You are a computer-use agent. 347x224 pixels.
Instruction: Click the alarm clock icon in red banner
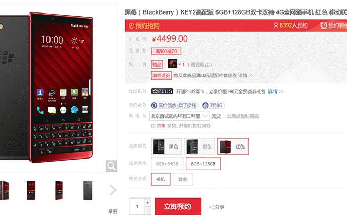coord(324,25)
